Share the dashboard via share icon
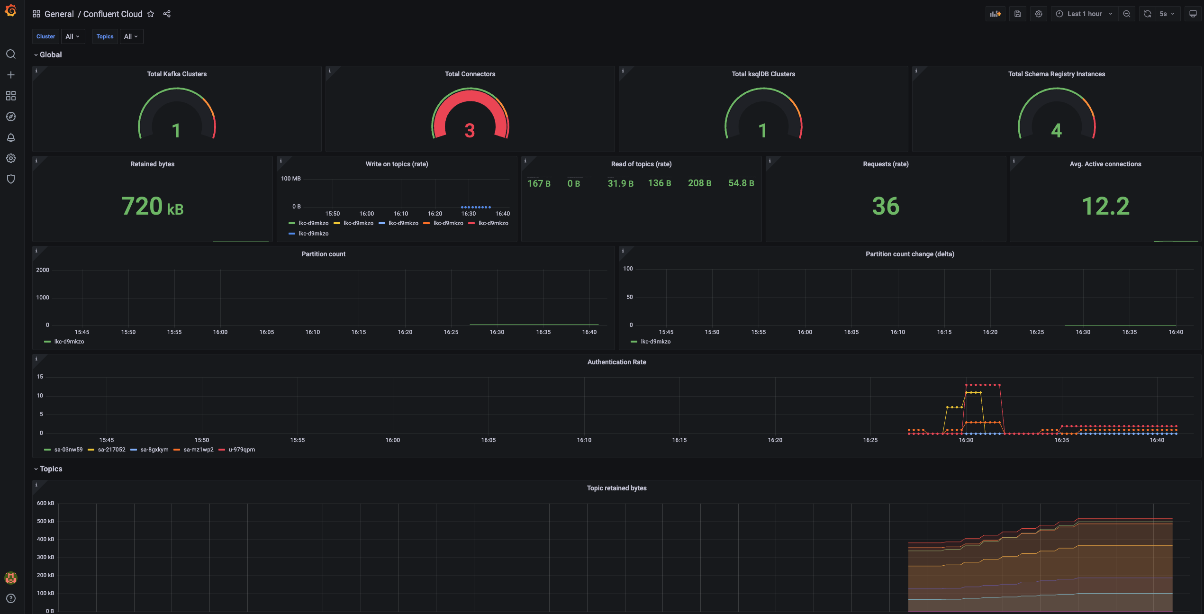This screenshot has height=614, width=1204. [x=167, y=14]
